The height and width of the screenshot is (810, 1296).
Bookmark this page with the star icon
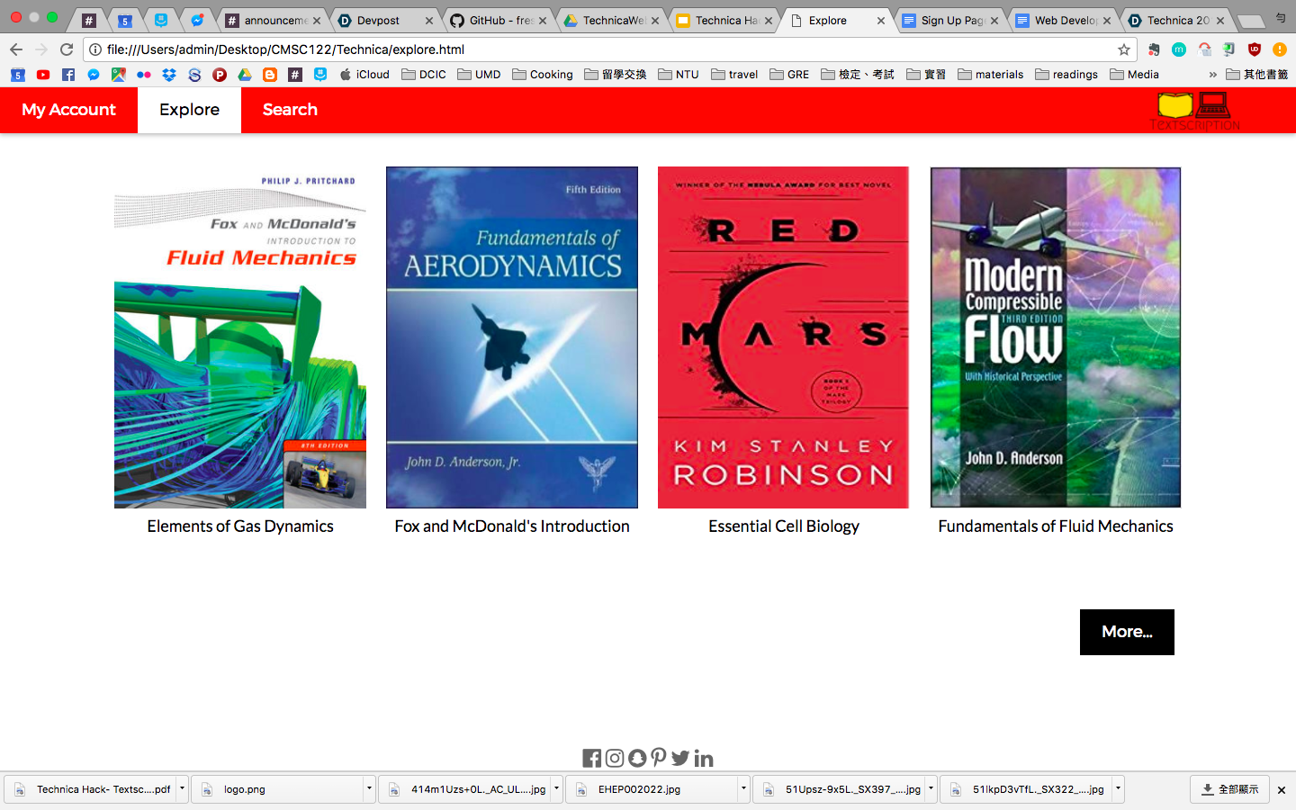click(1123, 49)
